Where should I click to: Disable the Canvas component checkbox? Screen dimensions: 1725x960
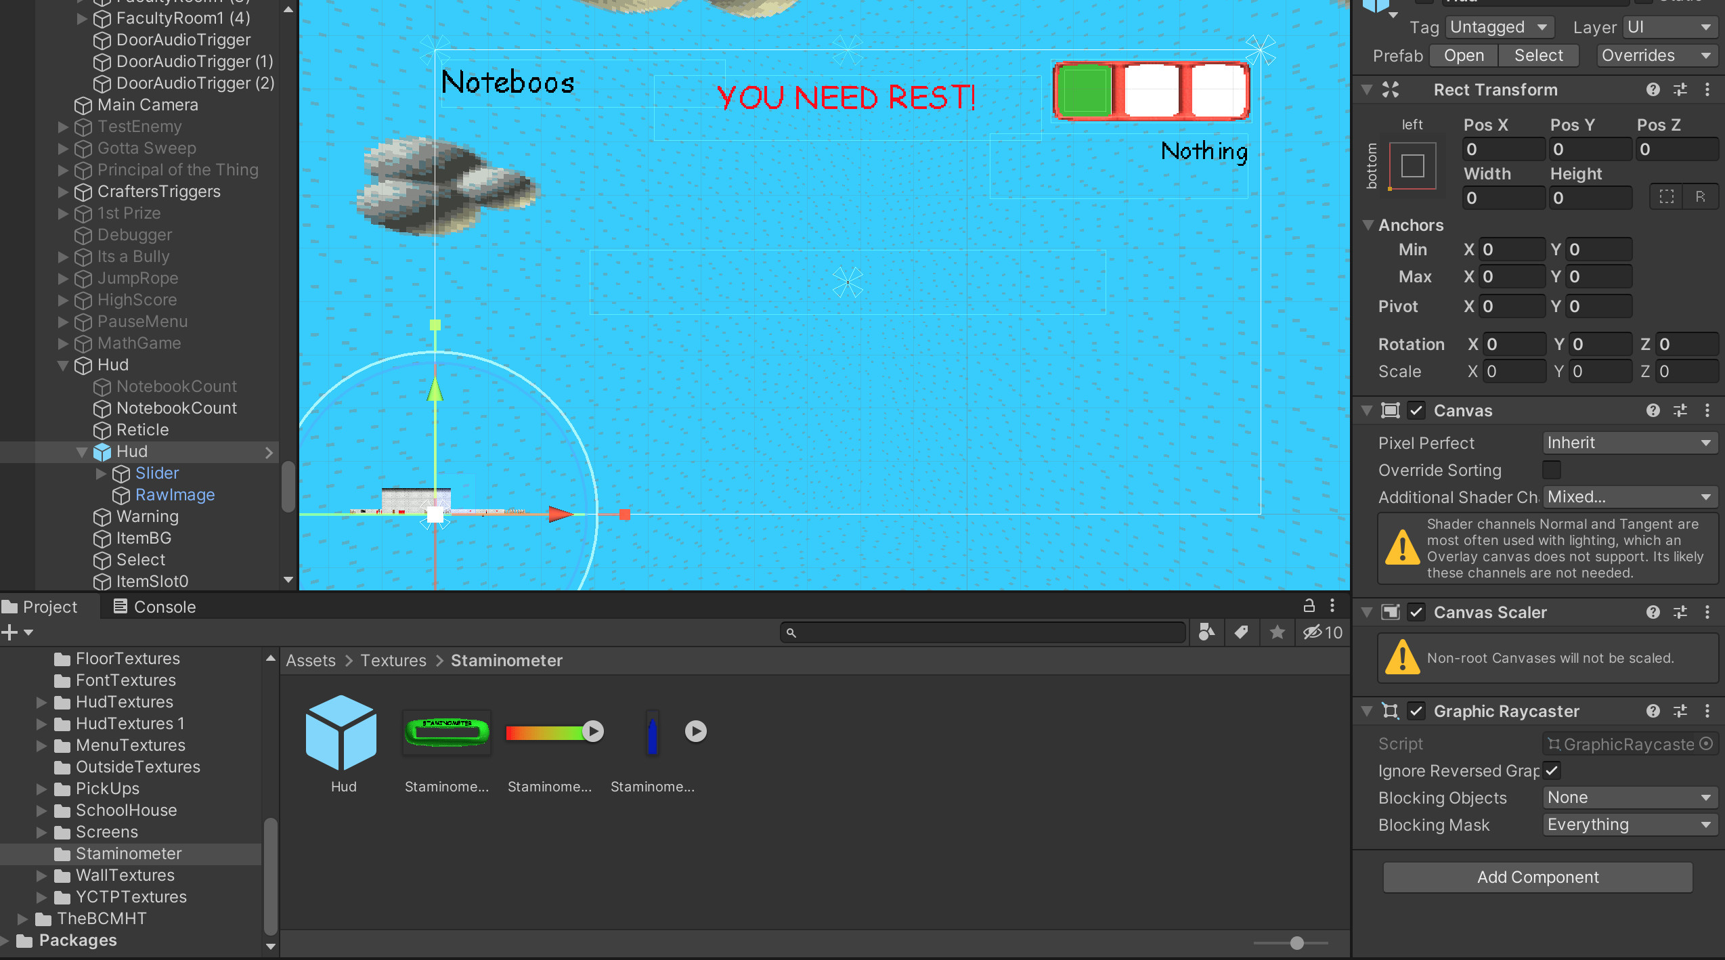[1417, 410]
